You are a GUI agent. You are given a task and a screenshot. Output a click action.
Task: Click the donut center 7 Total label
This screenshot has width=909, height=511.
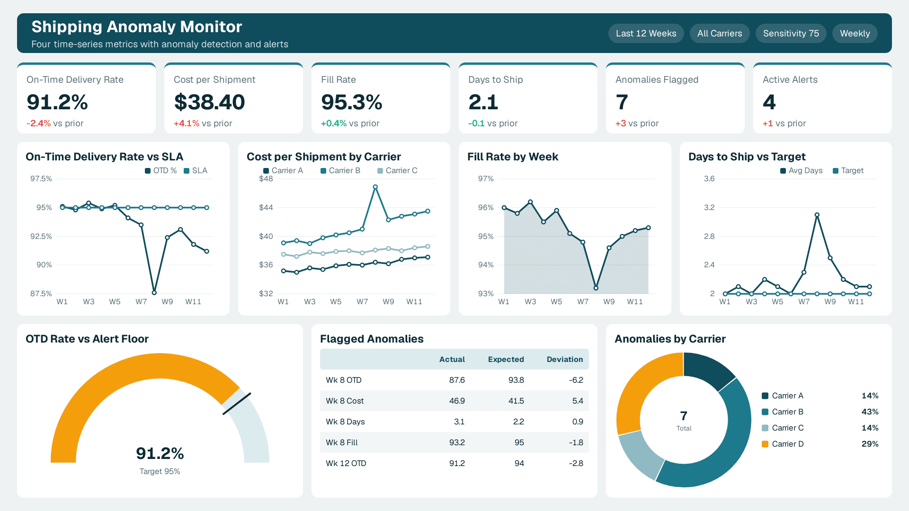(x=684, y=421)
